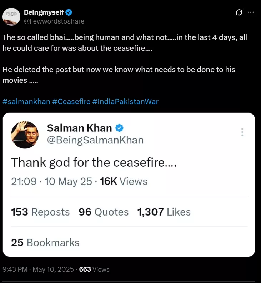Click the @BeingSalmanKhan handle
The image size is (261, 283).
click(x=95, y=140)
